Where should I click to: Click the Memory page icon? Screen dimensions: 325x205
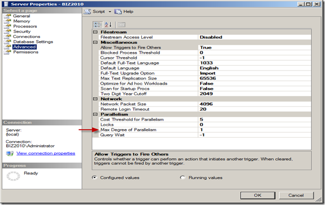tap(7, 21)
